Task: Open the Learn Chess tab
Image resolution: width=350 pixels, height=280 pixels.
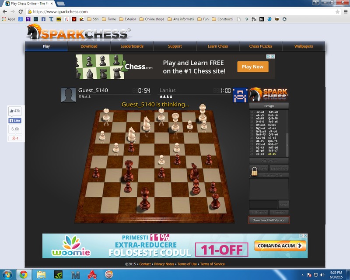Action: pyautogui.click(x=217, y=46)
